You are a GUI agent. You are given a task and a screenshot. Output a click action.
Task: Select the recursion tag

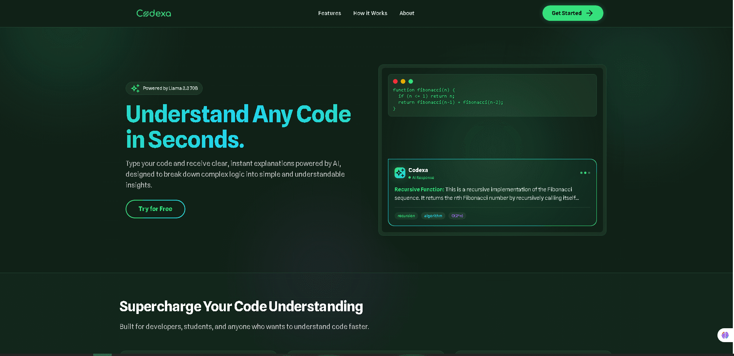406,216
